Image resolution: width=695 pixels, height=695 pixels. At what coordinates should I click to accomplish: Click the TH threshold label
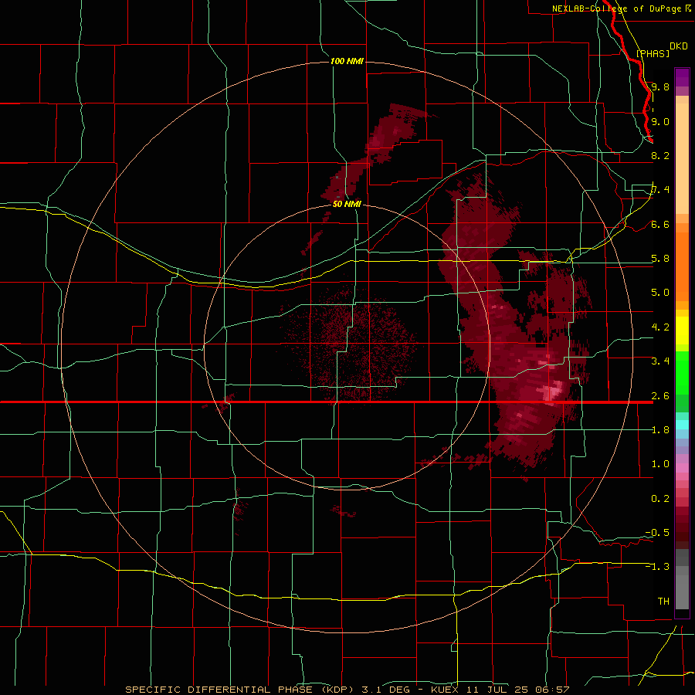(x=663, y=602)
